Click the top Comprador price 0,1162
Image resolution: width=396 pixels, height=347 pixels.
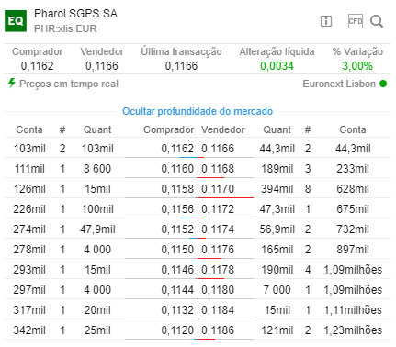click(37, 66)
